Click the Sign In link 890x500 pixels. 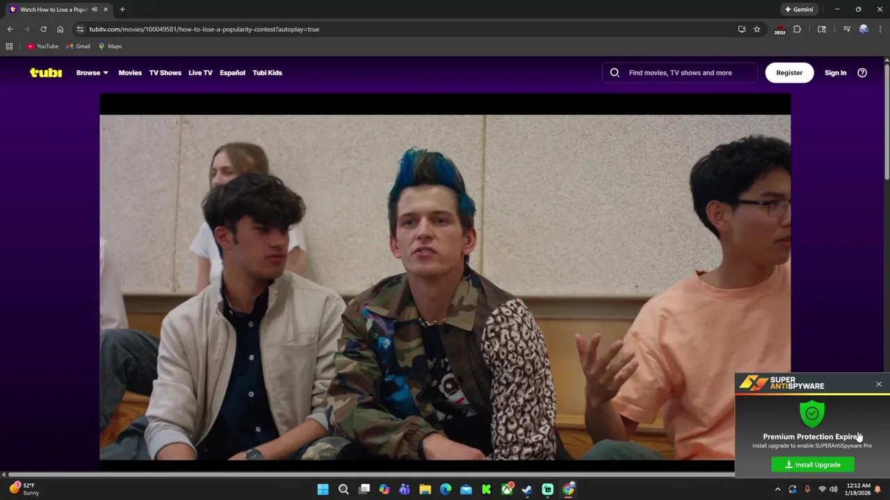click(x=835, y=73)
